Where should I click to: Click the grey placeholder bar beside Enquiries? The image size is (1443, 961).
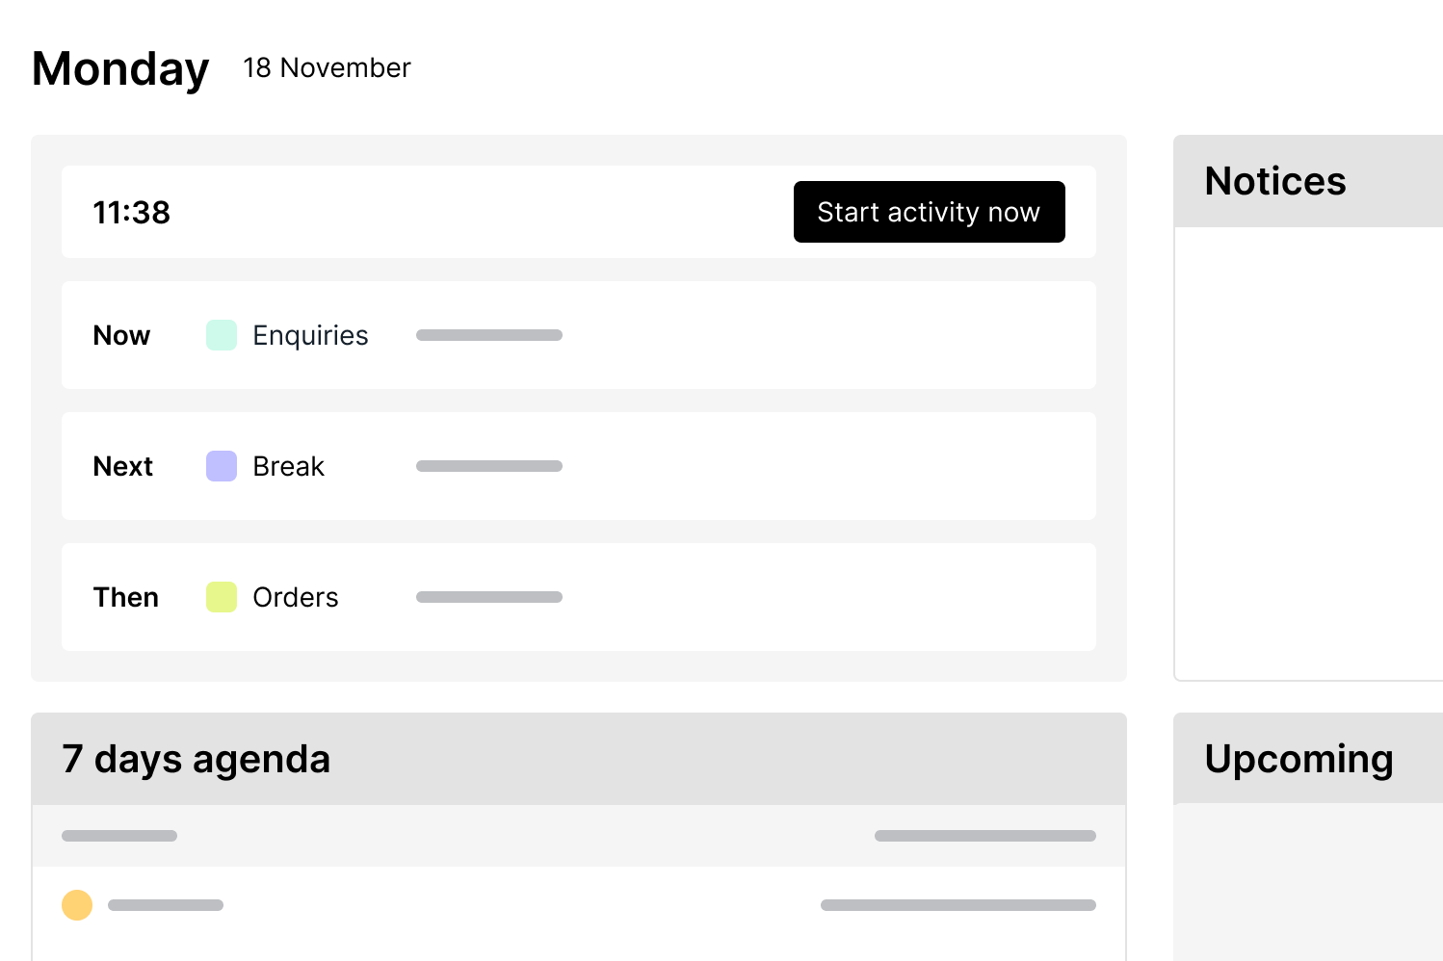489,335
